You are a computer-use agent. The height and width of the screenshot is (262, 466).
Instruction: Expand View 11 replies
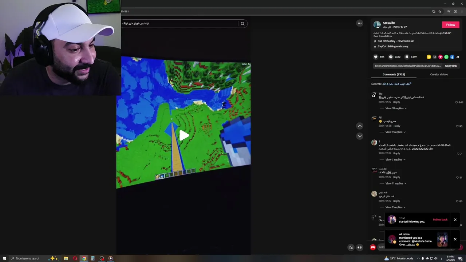coord(396,183)
